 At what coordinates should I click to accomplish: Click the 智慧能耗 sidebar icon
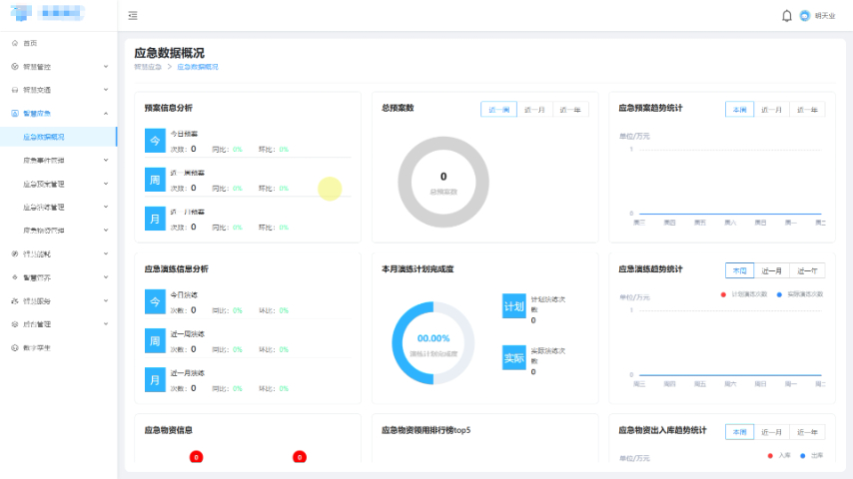(15, 253)
